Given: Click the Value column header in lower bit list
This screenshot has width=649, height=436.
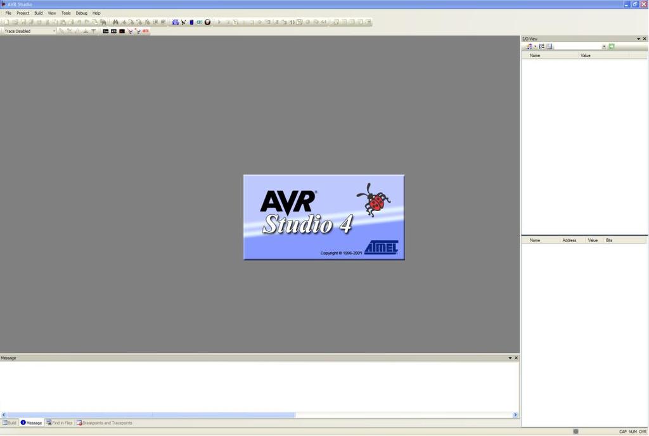Looking at the screenshot, I should pos(594,240).
